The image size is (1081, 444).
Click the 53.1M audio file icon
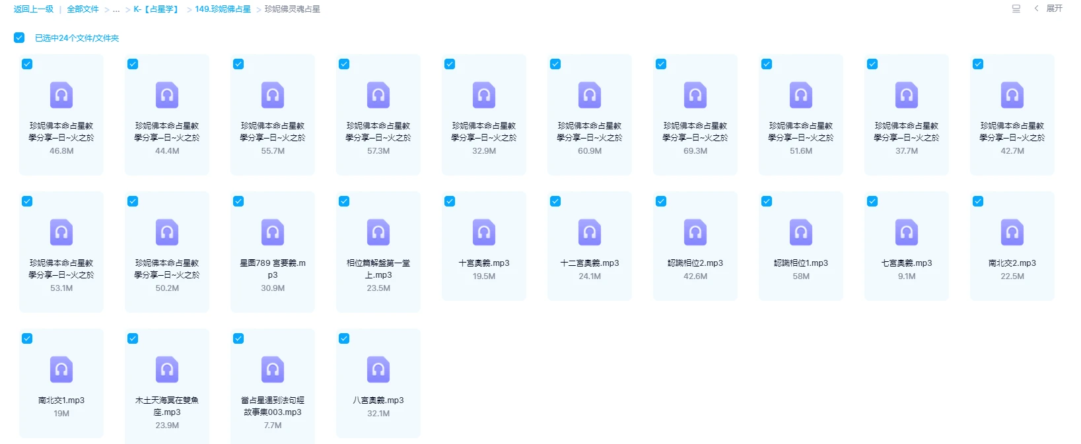[x=61, y=232]
